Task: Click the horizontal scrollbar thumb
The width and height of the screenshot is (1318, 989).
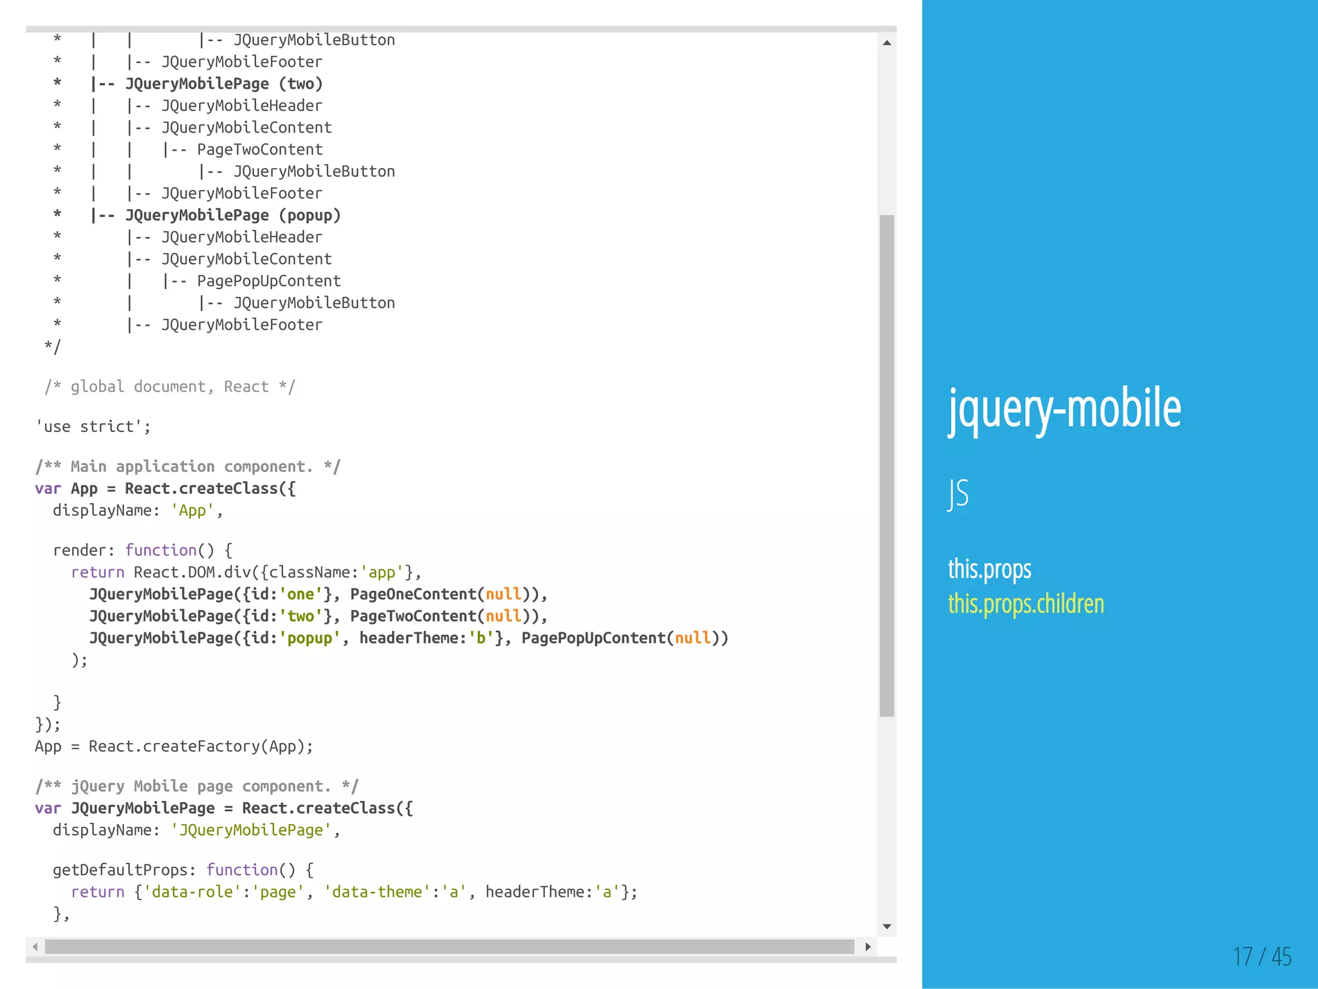Action: pyautogui.click(x=449, y=947)
